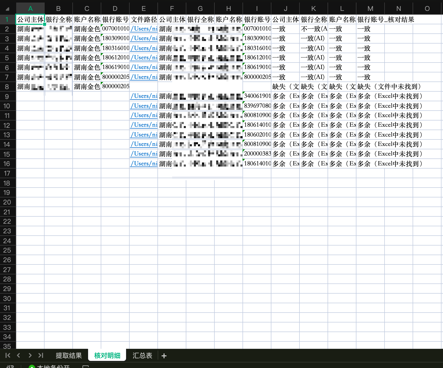Open the file path link in row 9

pyautogui.click(x=144, y=96)
